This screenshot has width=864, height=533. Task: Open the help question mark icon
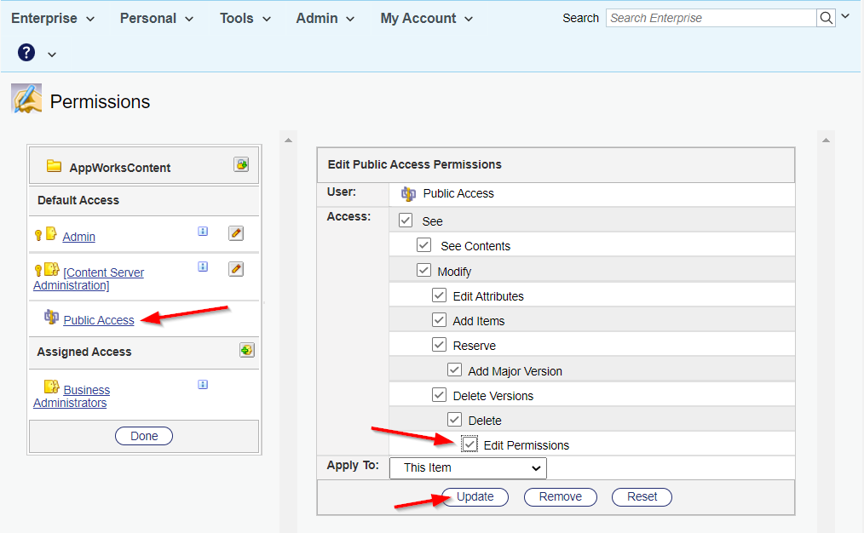26,54
